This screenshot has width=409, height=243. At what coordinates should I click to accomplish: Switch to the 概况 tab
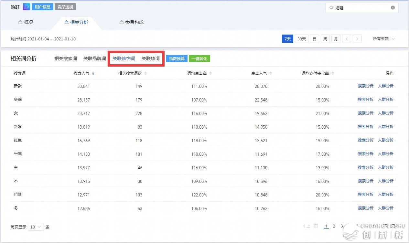point(26,22)
